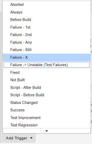Choose Script - After Build trigger
The image size is (92, 144).
click(47, 88)
